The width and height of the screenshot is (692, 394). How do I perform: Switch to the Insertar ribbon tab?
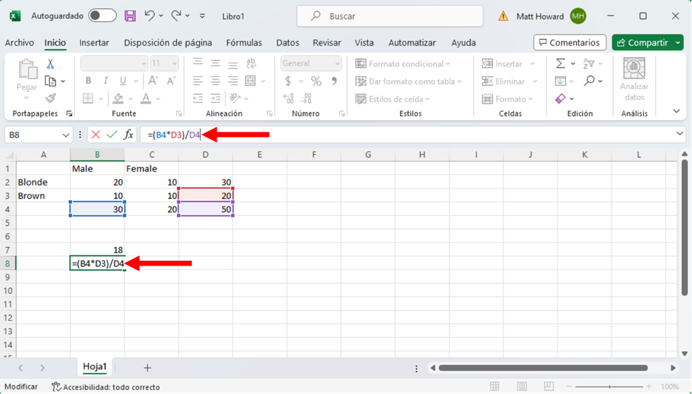click(94, 43)
